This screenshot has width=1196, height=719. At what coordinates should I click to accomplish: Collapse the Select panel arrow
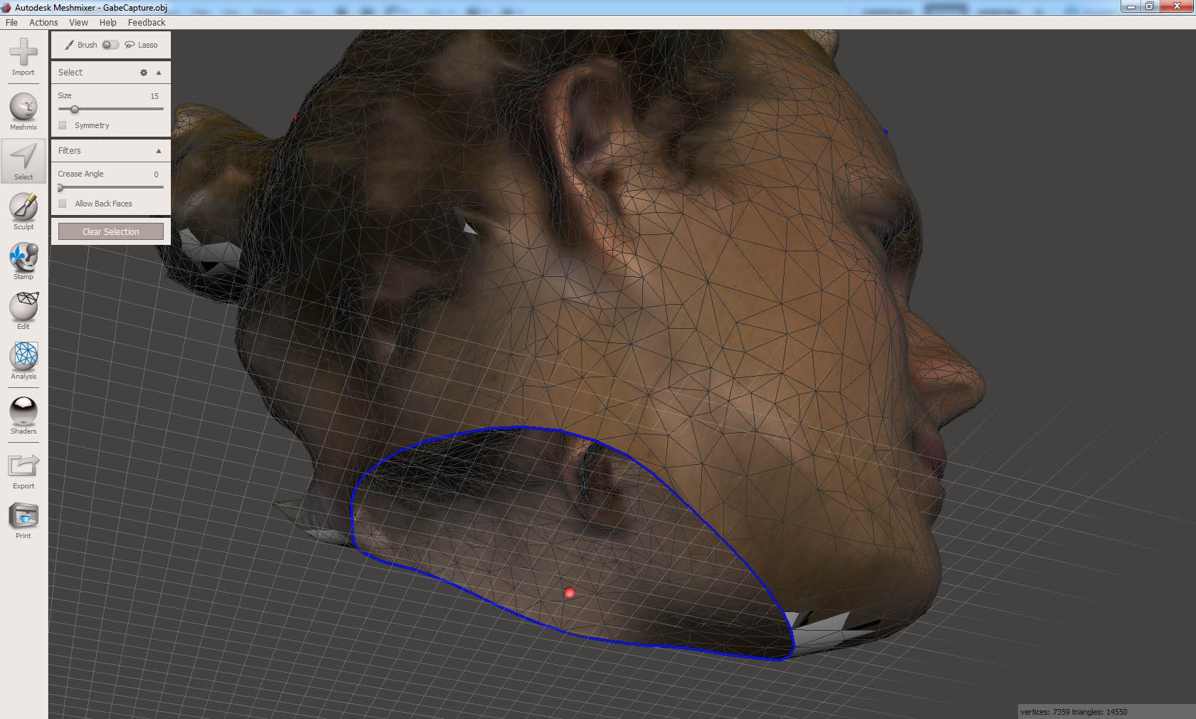[x=159, y=73]
